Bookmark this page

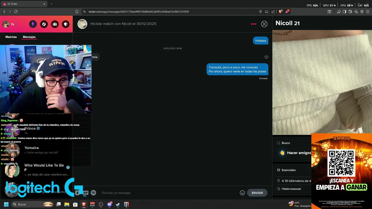(77, 12)
